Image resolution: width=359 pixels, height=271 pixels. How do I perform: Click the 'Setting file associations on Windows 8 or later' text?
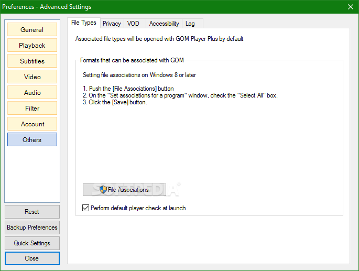[139, 75]
